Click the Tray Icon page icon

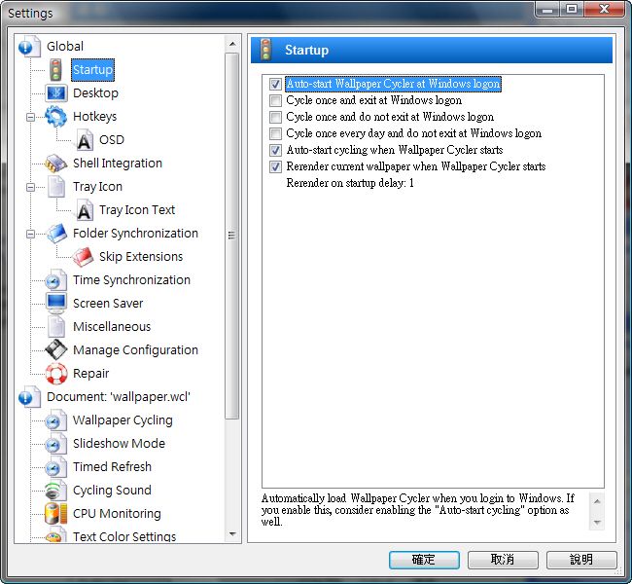click(x=56, y=187)
